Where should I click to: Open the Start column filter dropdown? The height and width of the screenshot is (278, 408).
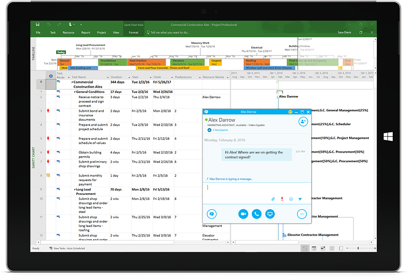150,78
